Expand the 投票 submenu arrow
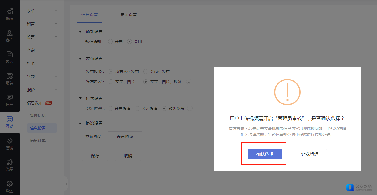 (x=56, y=37)
